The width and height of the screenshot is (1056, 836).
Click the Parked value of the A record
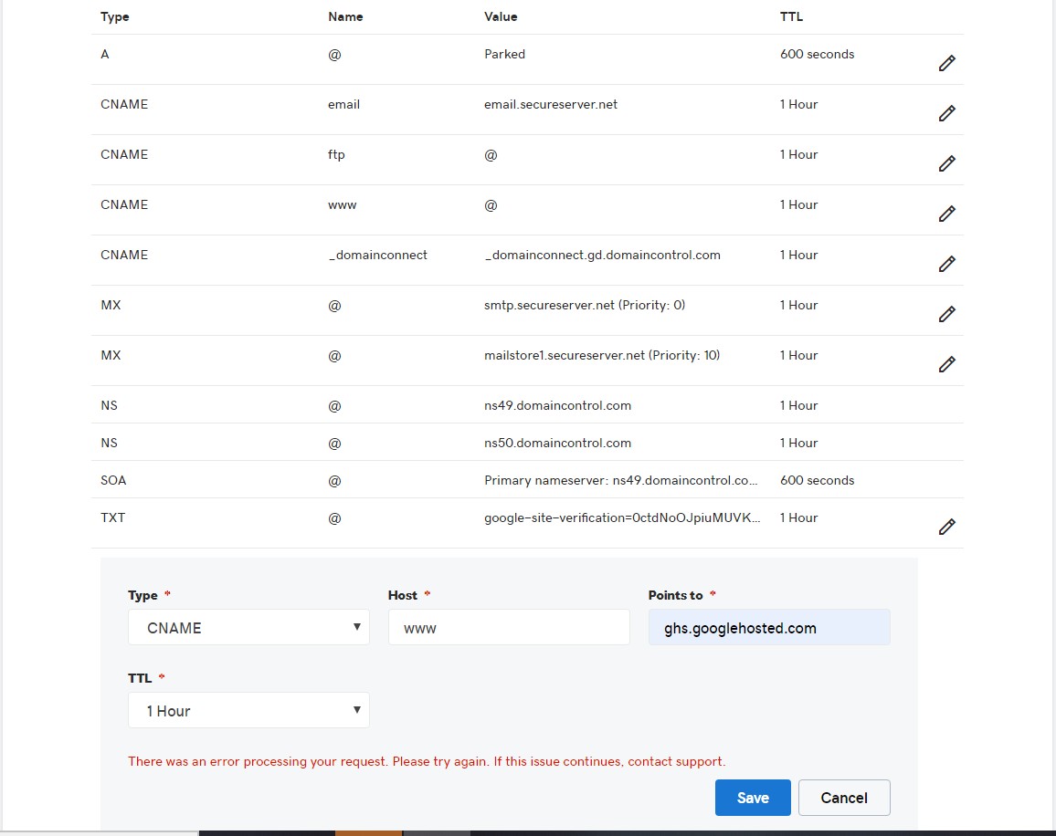(504, 54)
